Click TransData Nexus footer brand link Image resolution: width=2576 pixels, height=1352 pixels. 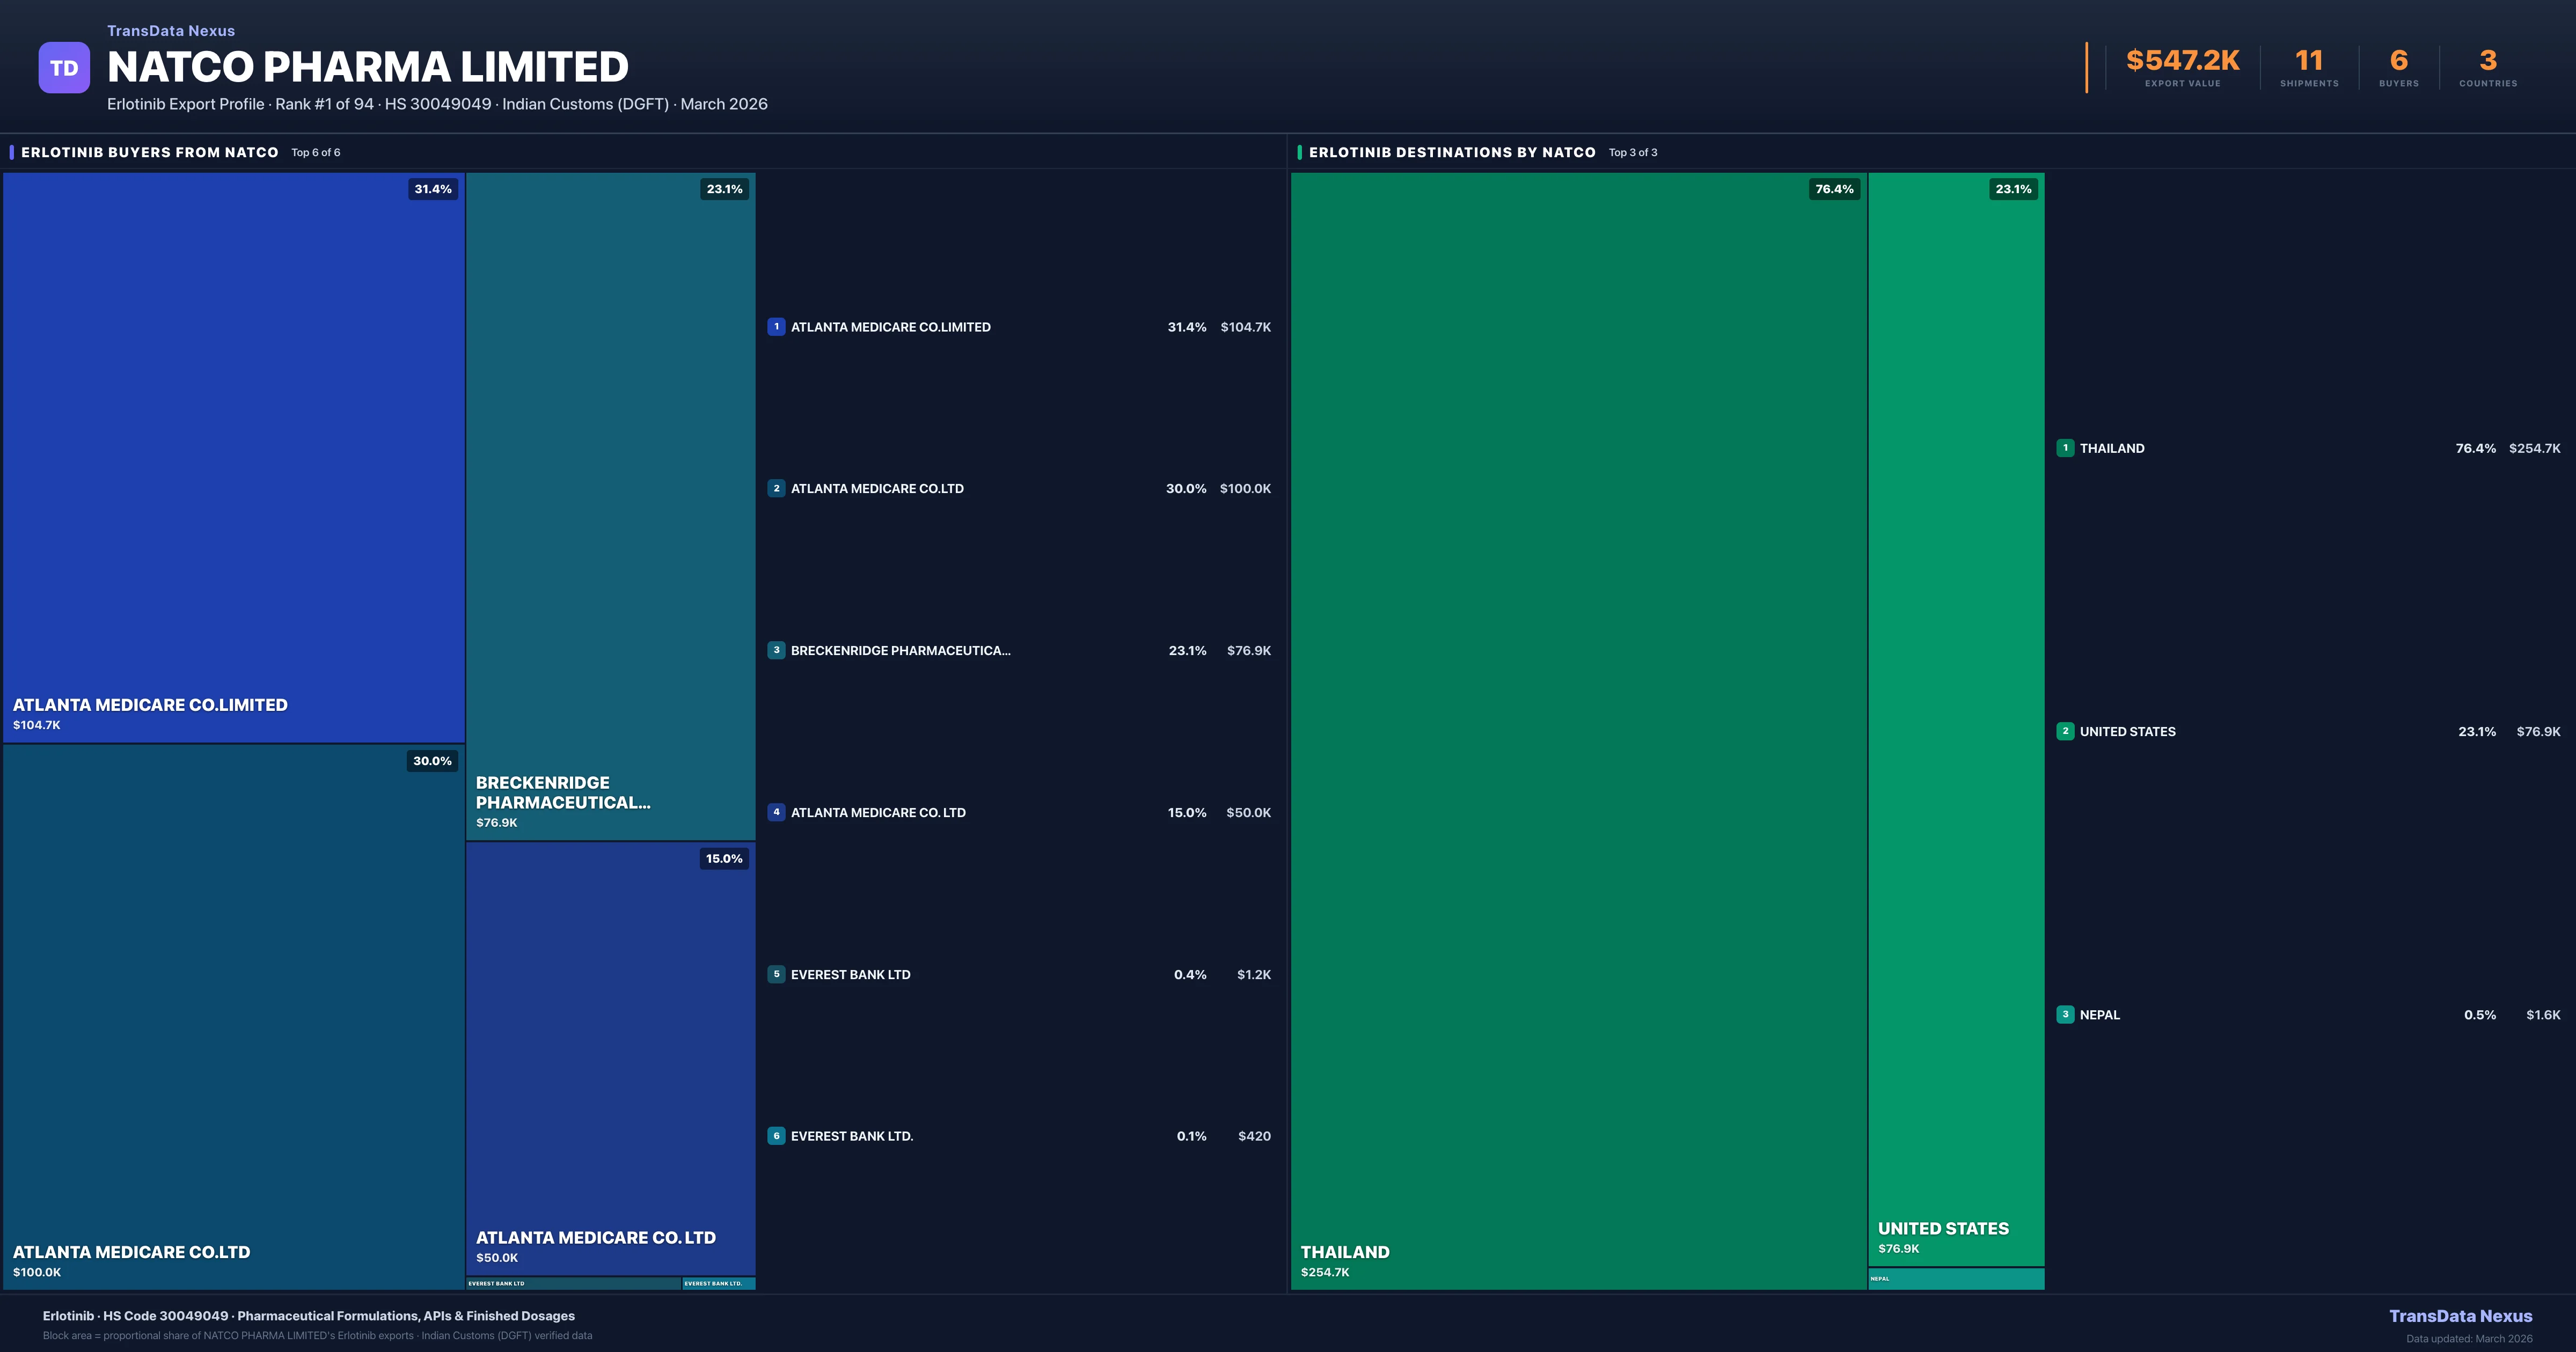2460,1316
